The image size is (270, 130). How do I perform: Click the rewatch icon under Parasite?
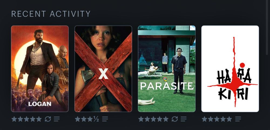pos(175,119)
